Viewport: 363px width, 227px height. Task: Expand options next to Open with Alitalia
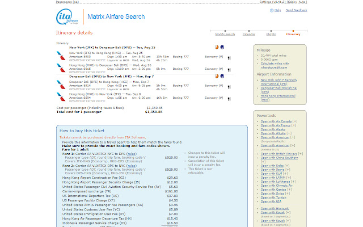point(289,133)
